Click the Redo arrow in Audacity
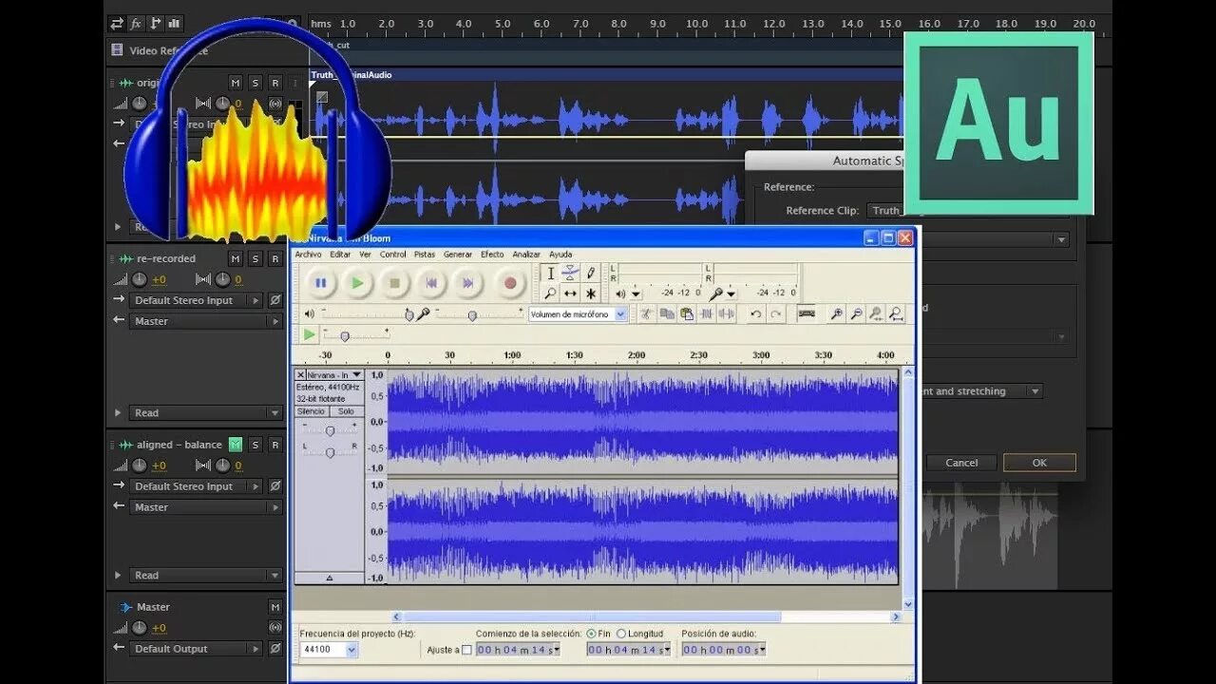Image resolution: width=1216 pixels, height=684 pixels. pyautogui.click(x=776, y=313)
